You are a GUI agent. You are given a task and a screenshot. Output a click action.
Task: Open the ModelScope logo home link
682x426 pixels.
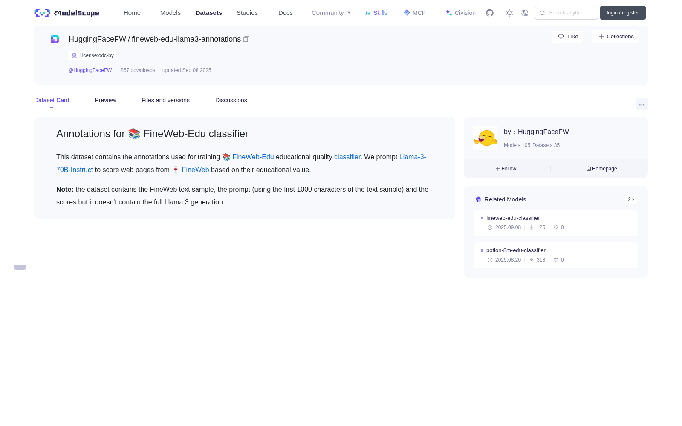[66, 13]
